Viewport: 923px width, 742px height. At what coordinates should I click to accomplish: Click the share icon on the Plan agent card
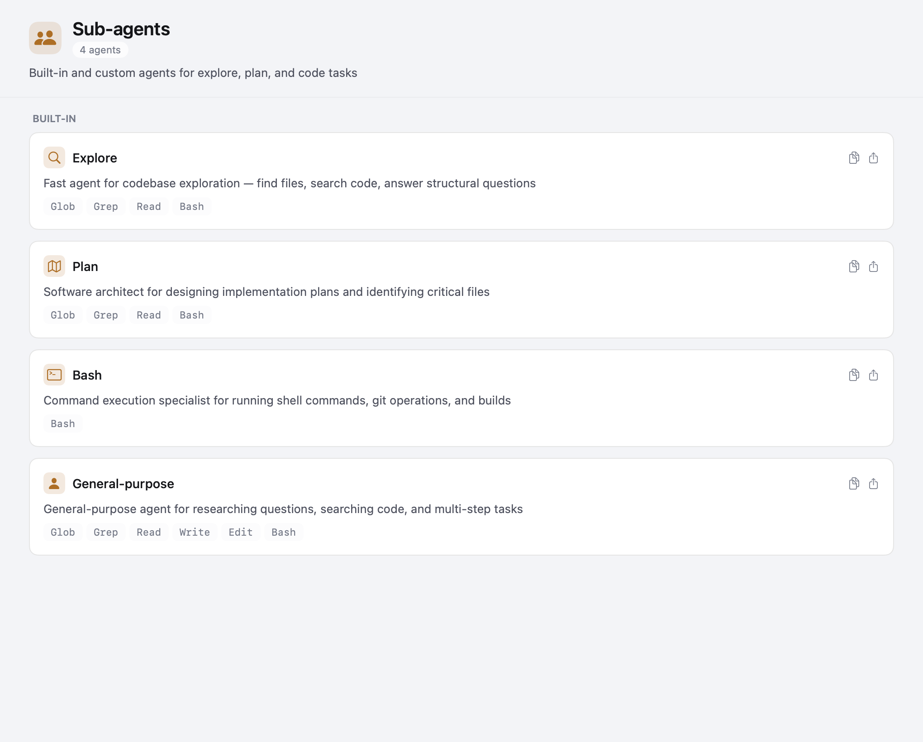click(x=874, y=266)
